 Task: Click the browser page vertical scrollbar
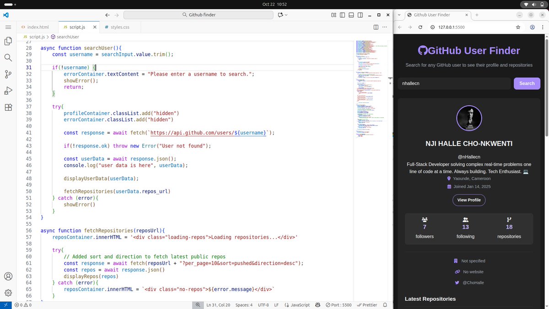[547, 87]
